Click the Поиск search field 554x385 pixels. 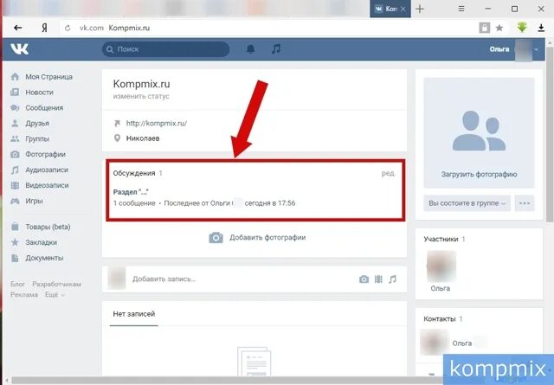[166, 49]
